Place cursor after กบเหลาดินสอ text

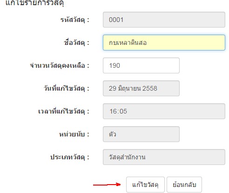pyautogui.click(x=148, y=43)
